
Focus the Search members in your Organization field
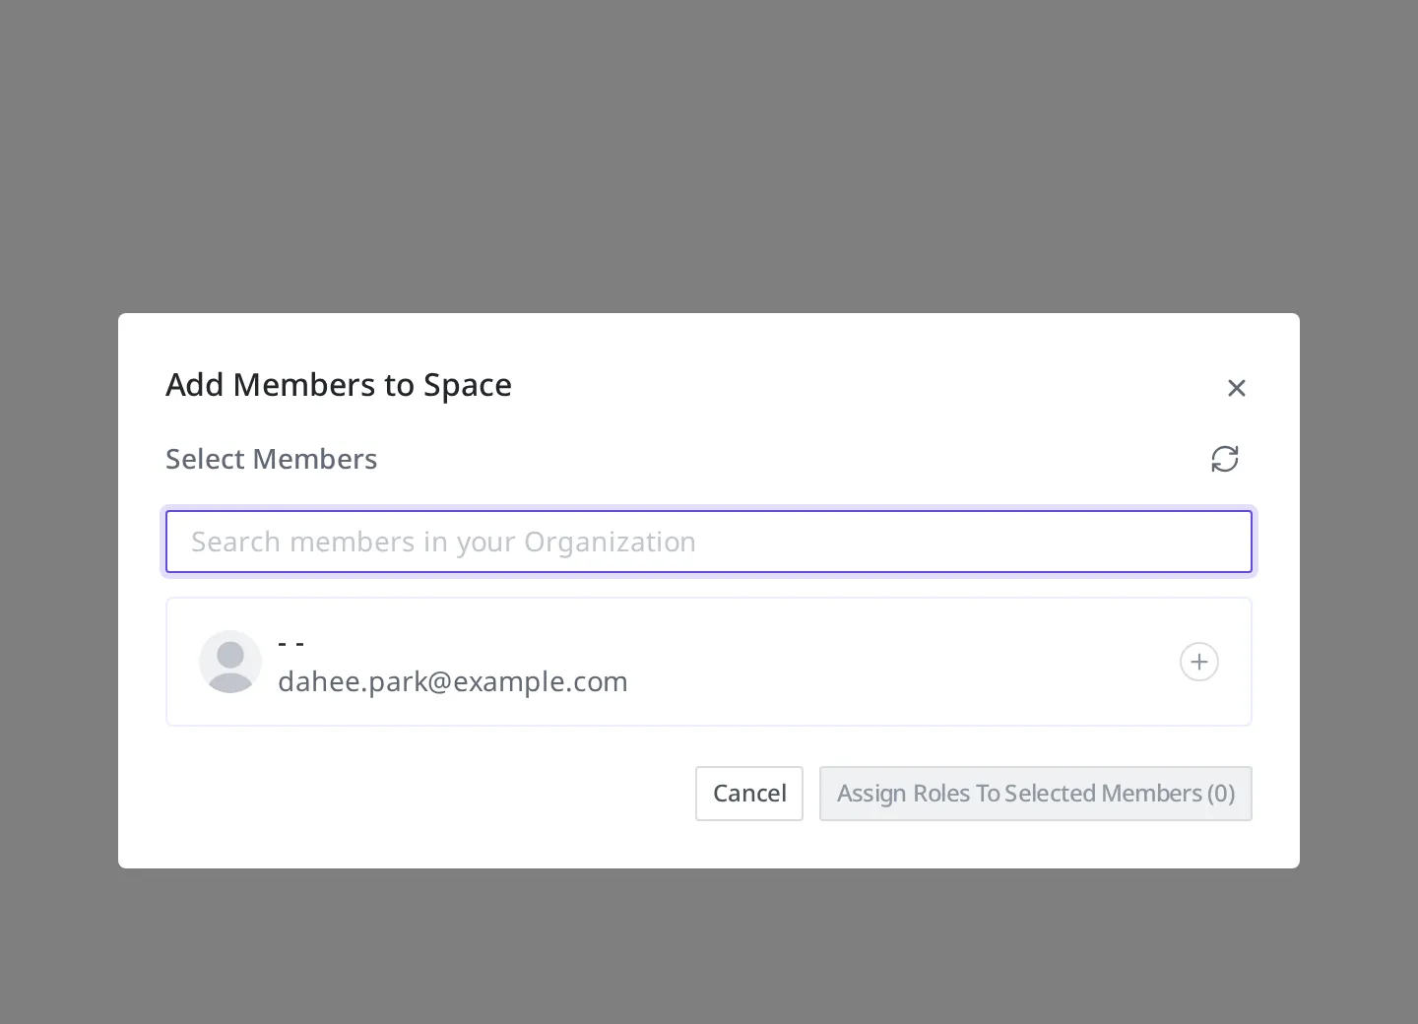coord(709,542)
